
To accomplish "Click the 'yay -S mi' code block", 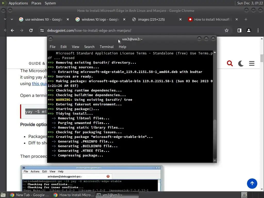I will click(34, 112).
